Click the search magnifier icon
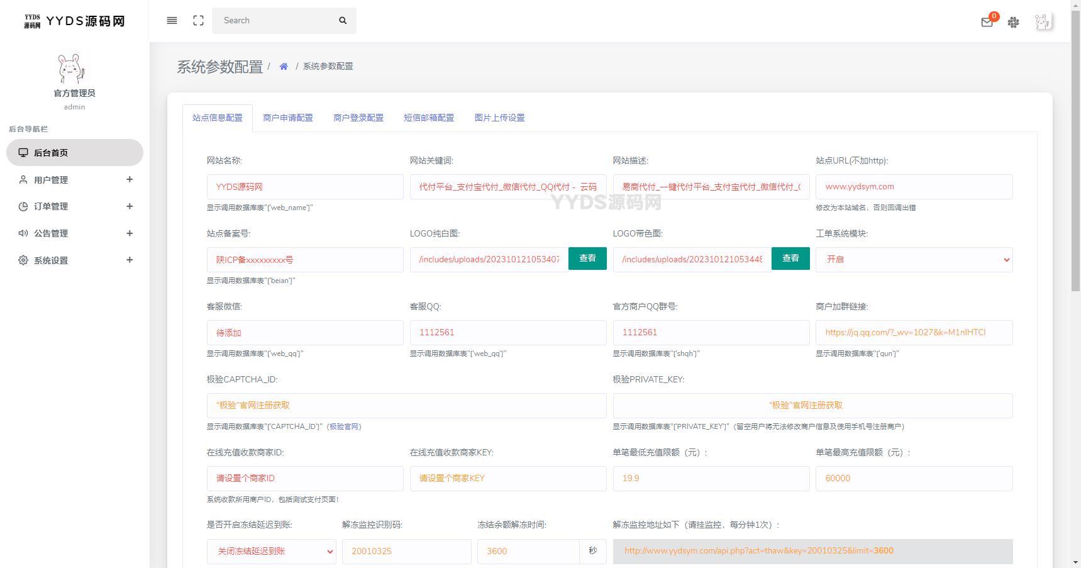The image size is (1081, 568). point(343,21)
